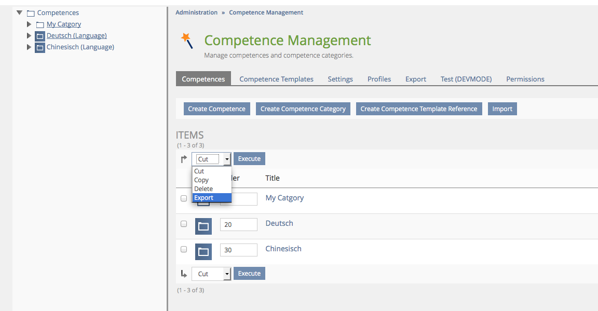
Task: Open the Chinesisch title link
Action: click(x=283, y=249)
